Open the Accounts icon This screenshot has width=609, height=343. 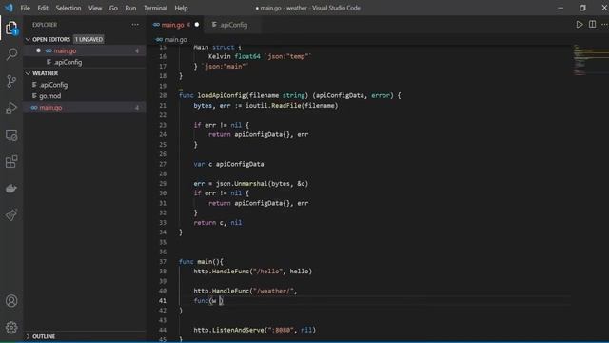(x=11, y=301)
